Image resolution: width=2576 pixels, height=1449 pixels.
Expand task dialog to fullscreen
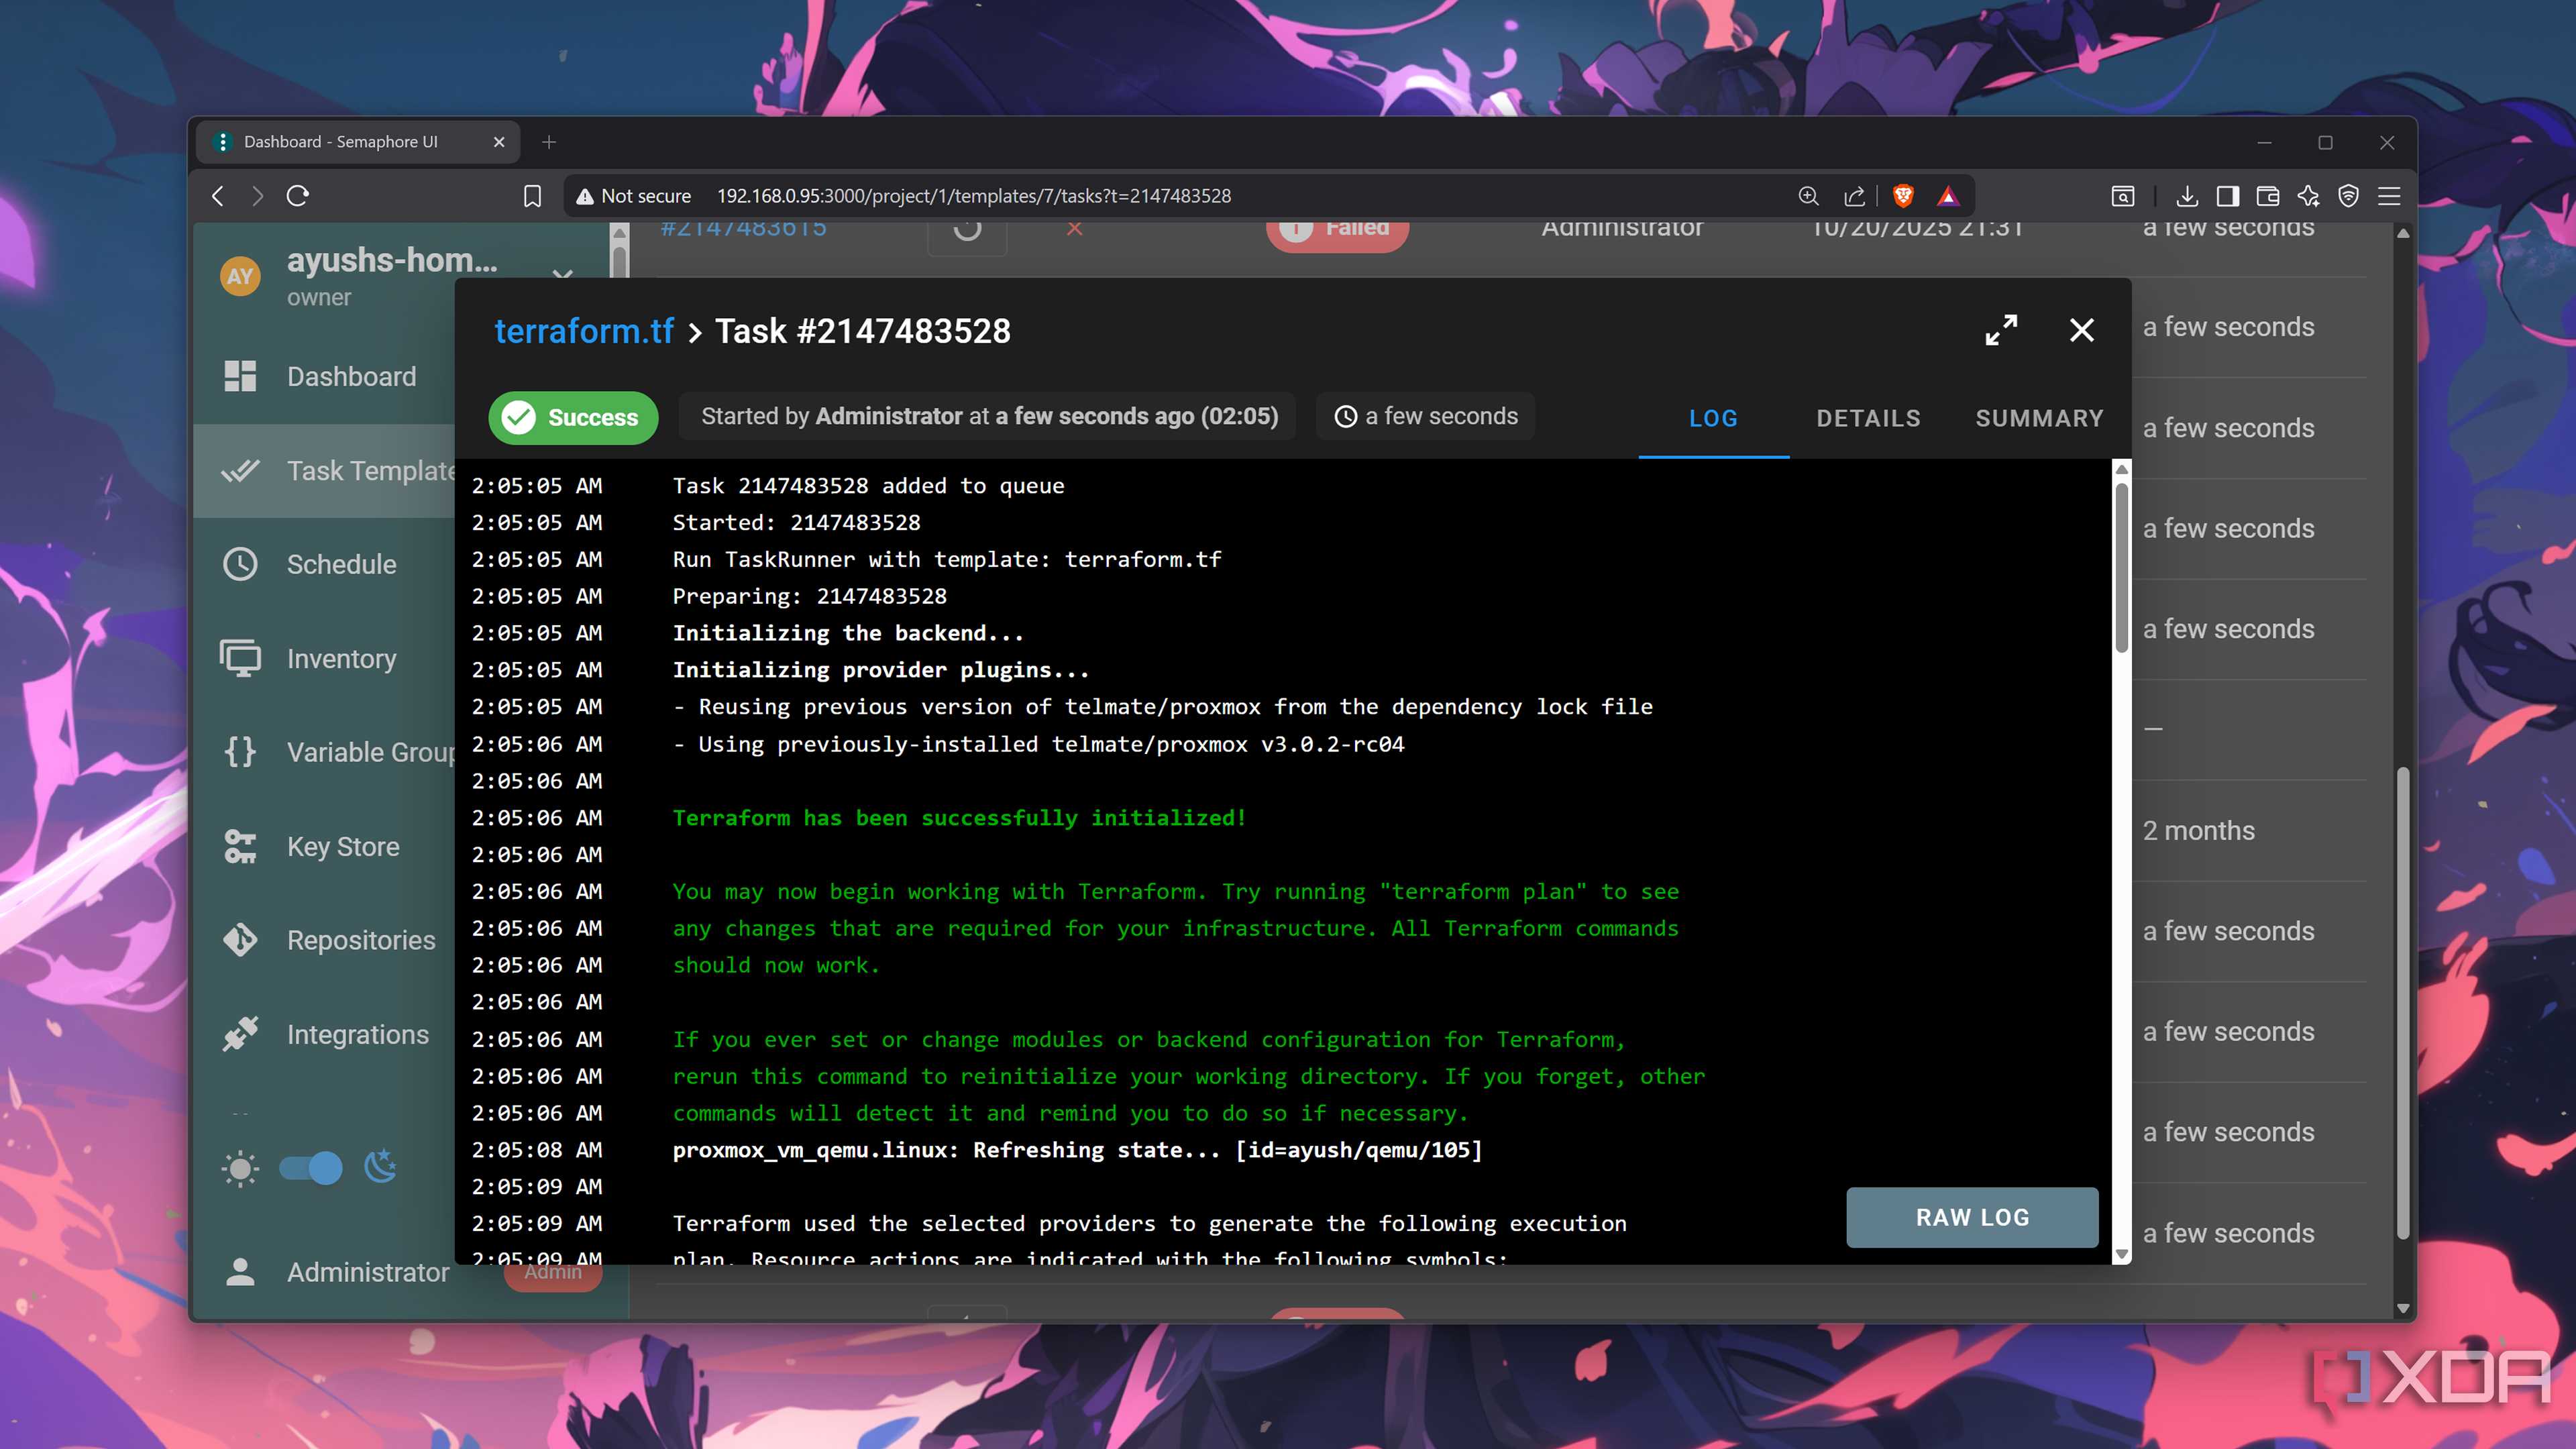pos(2001,330)
